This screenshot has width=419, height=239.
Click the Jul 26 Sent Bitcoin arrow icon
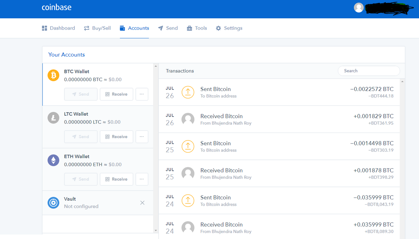188,92
